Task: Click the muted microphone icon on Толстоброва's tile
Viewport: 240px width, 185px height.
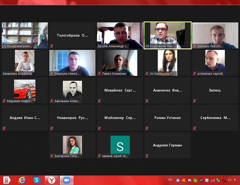Action: [52, 46]
